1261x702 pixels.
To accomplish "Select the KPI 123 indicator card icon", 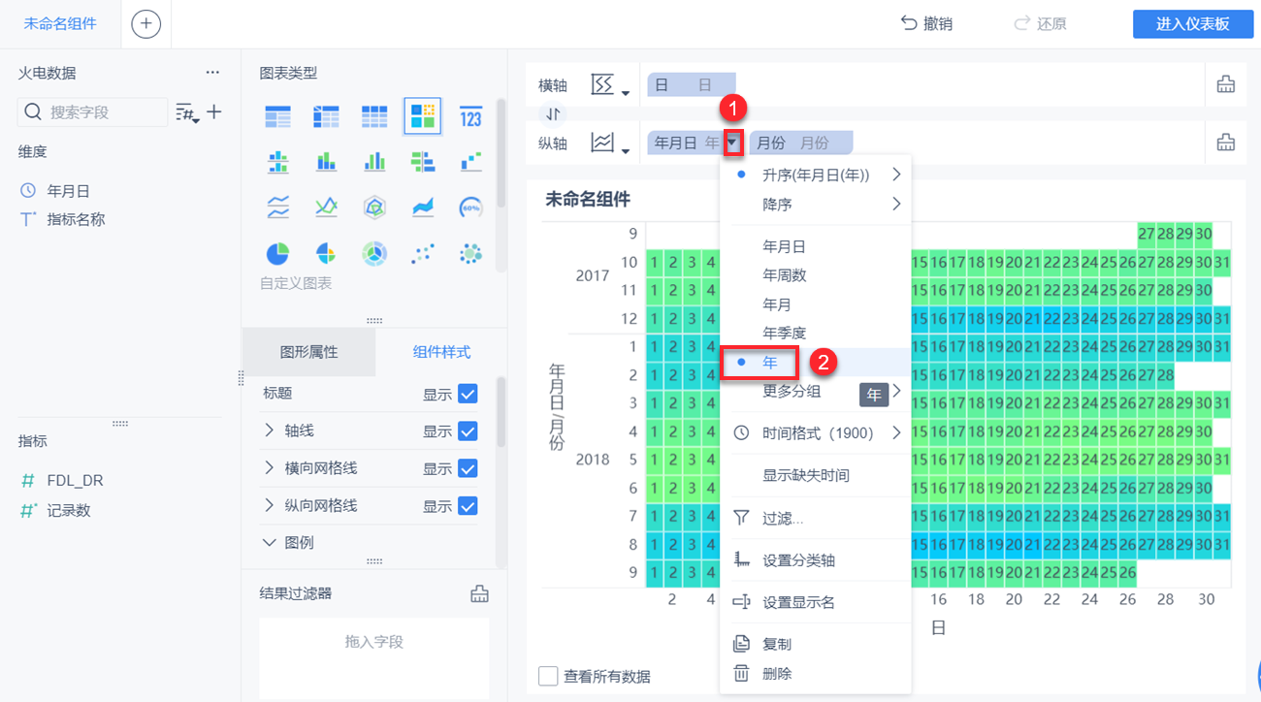I will coord(470,116).
